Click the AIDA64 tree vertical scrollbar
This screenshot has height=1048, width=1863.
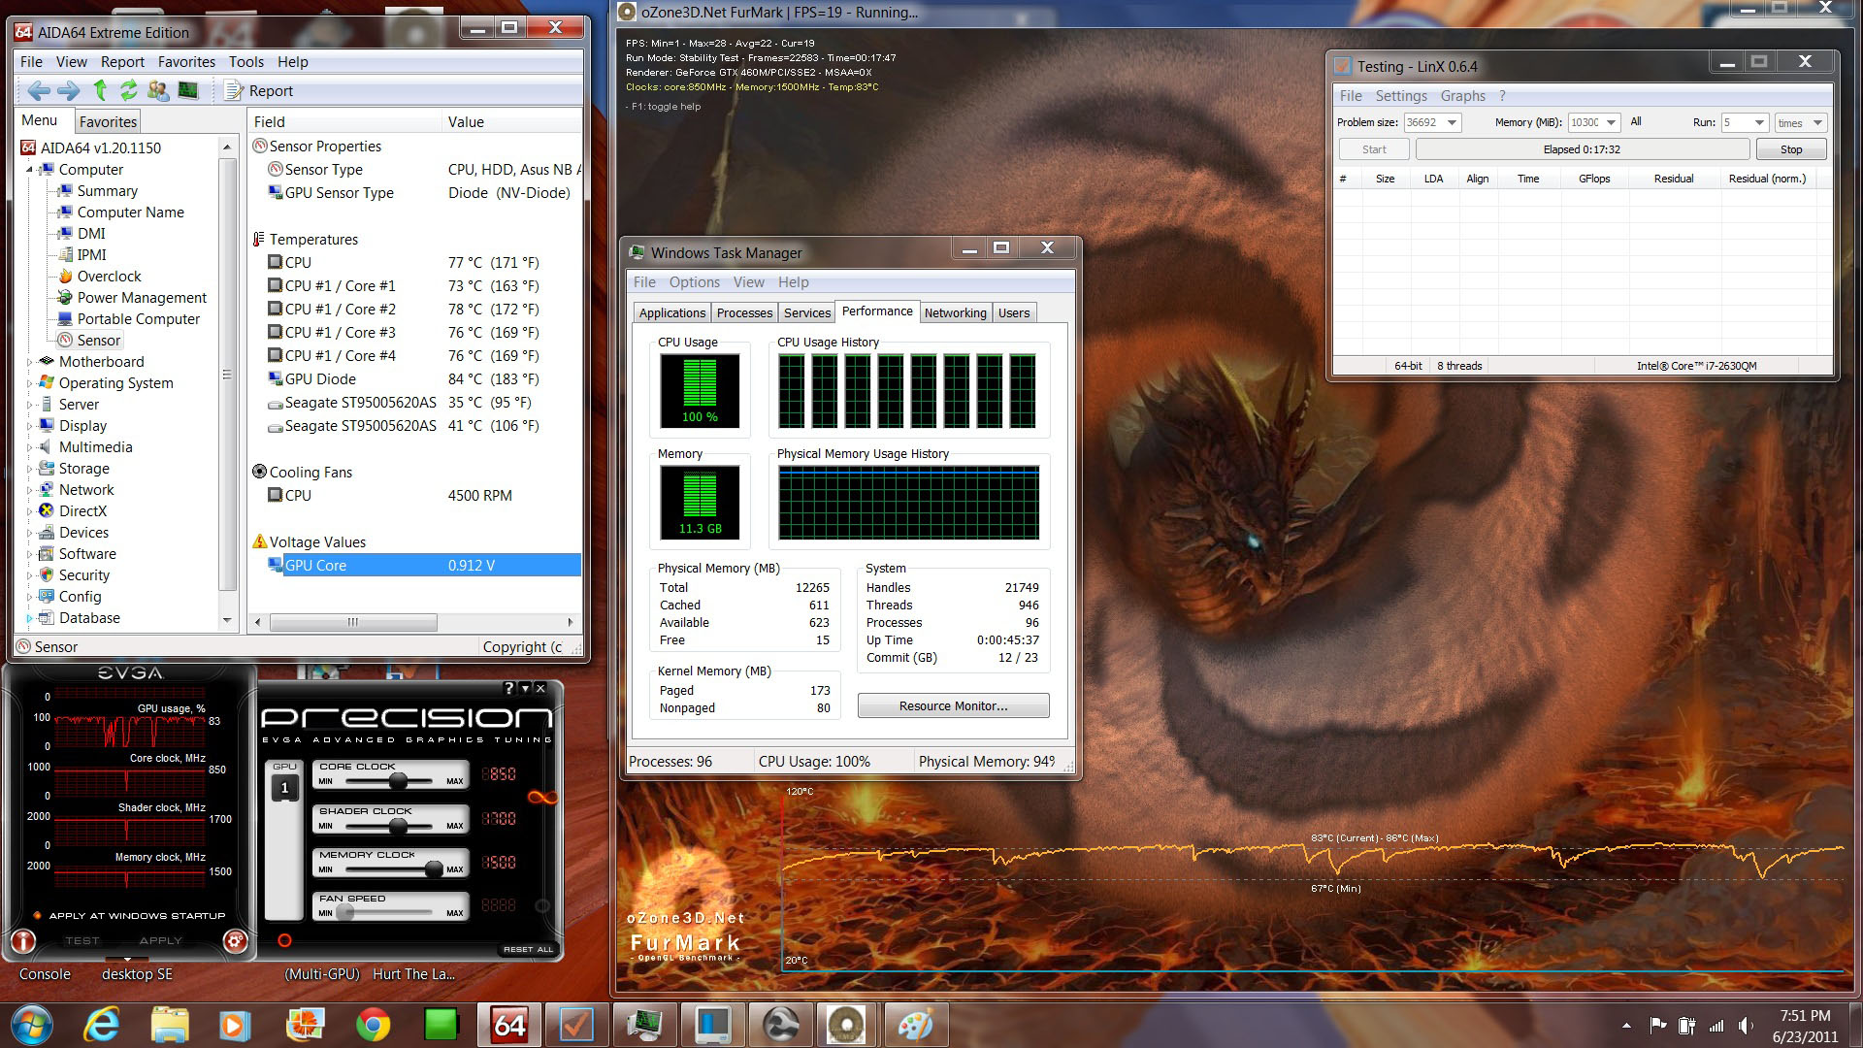point(227,375)
